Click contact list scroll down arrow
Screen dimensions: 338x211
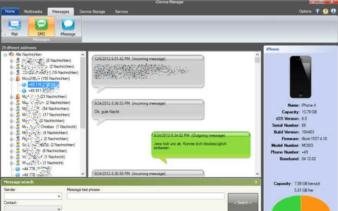point(83,174)
